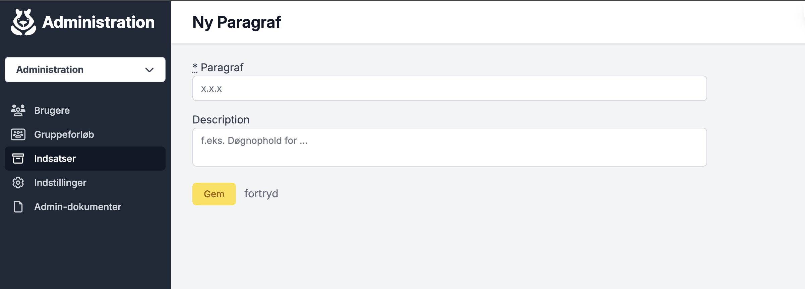Viewport: 805px width, 289px height.
Task: Click into the Description text area
Action: point(450,147)
